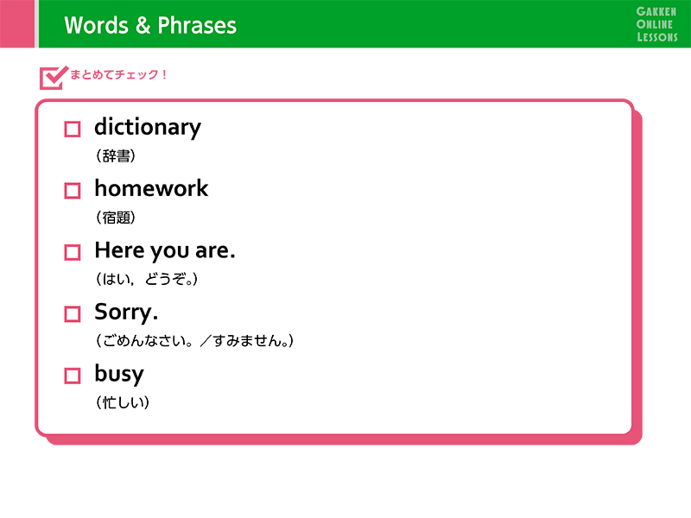Click the translation はい、どうぞ
The height and width of the screenshot is (518, 691).
point(147,279)
